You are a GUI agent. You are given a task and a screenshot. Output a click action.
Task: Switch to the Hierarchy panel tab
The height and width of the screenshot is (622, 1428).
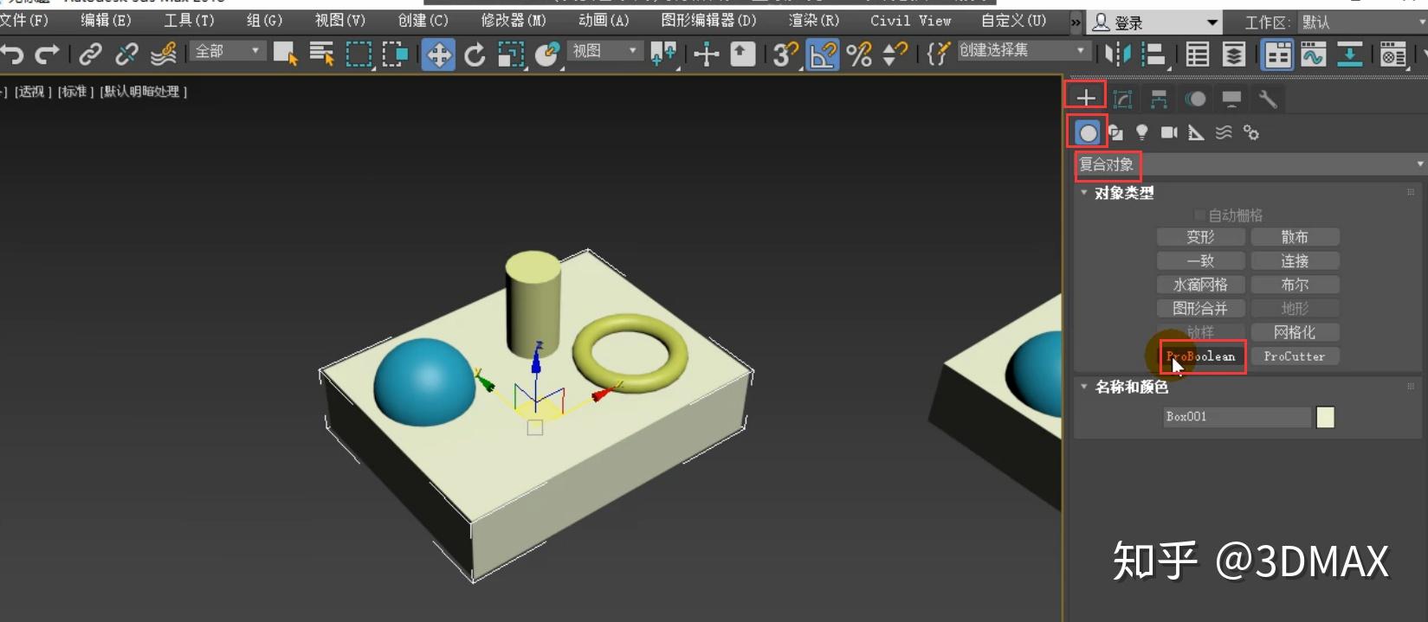point(1159,99)
